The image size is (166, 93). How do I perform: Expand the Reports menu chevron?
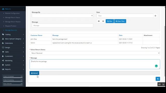click(x=23, y=69)
